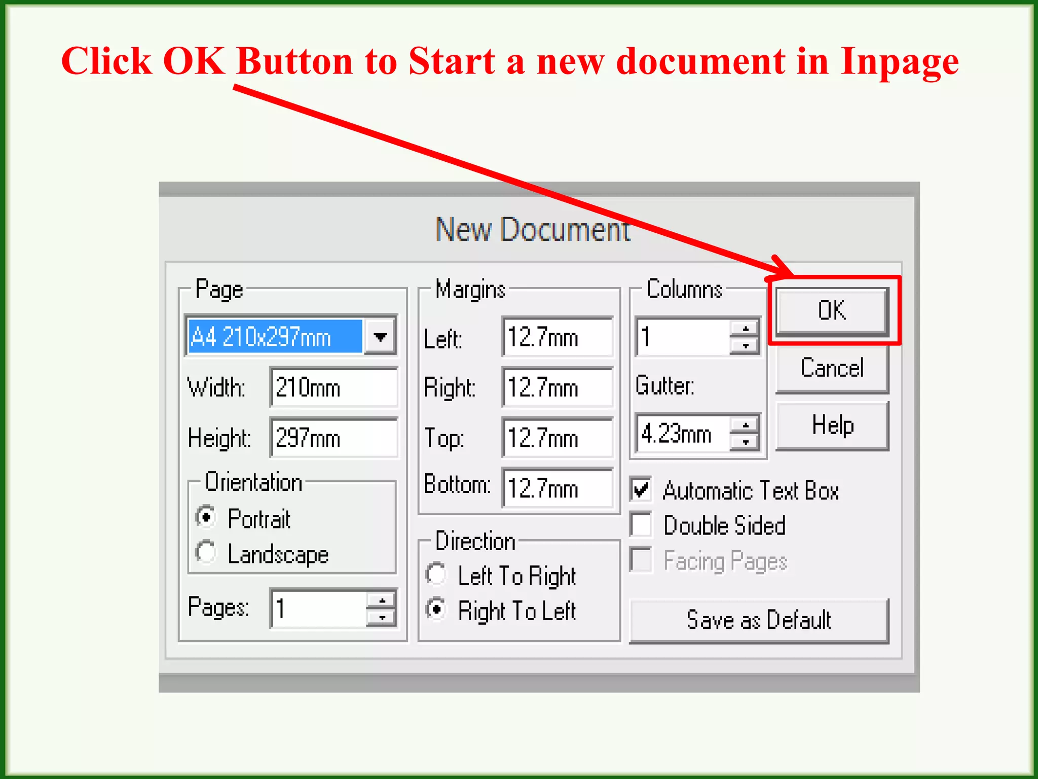The height and width of the screenshot is (779, 1038).
Task: Click the Facing Pages checkbox
Action: (641, 559)
